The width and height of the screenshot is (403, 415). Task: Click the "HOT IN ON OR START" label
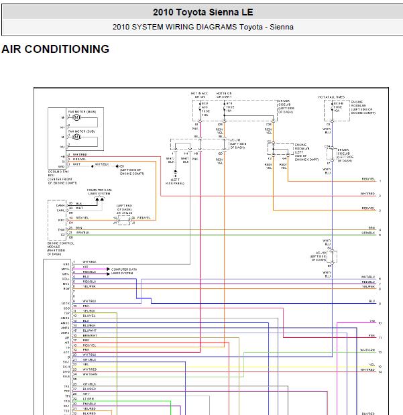pyautogui.click(x=224, y=95)
